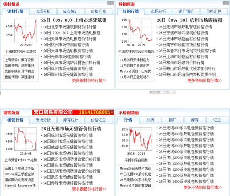Open 价格汇总 tab in 钢材频道 panel
Screen dimensions: 230x196
(x=98, y=12)
